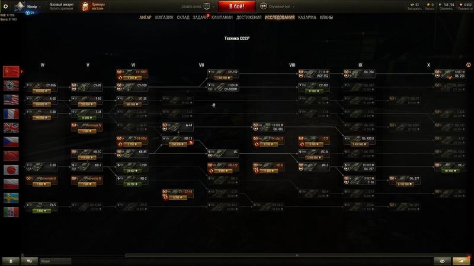
Task: Open the Premium shop bag icon
Action: 85,7
